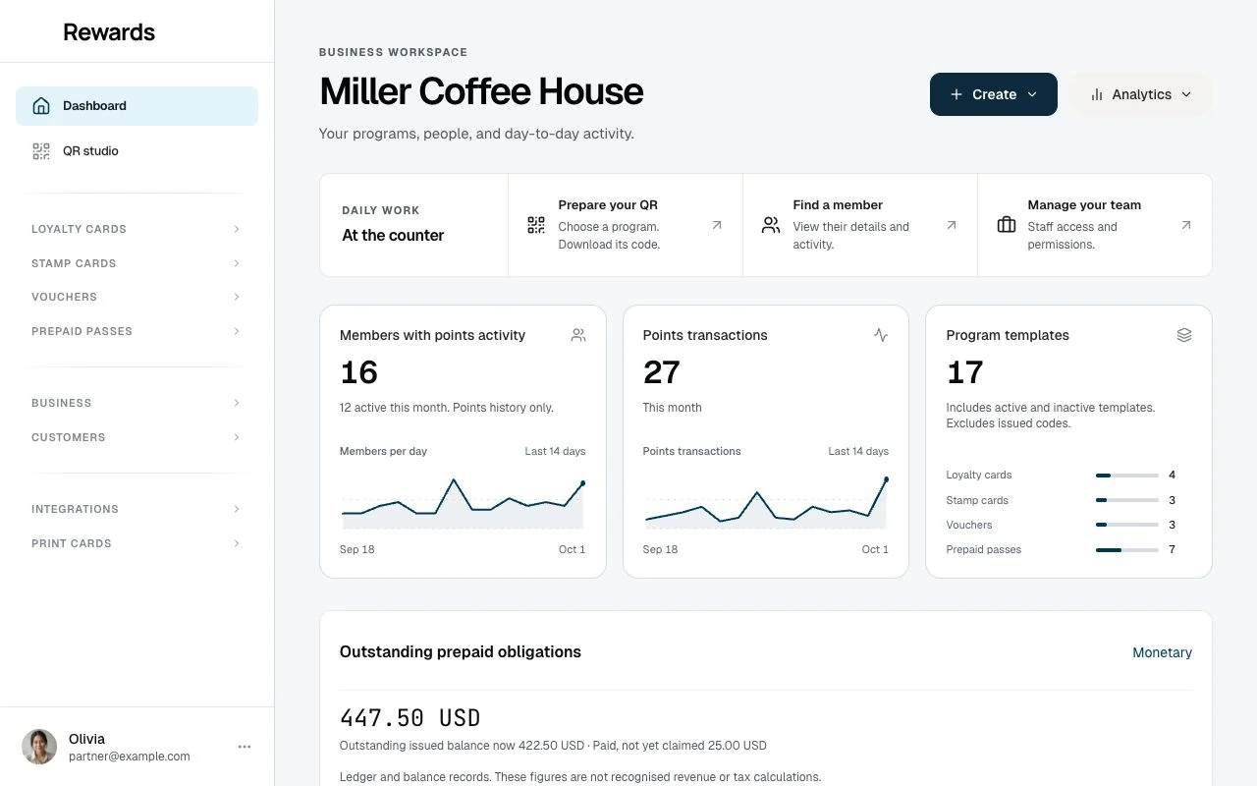Click the Program templates count 17

click(964, 372)
